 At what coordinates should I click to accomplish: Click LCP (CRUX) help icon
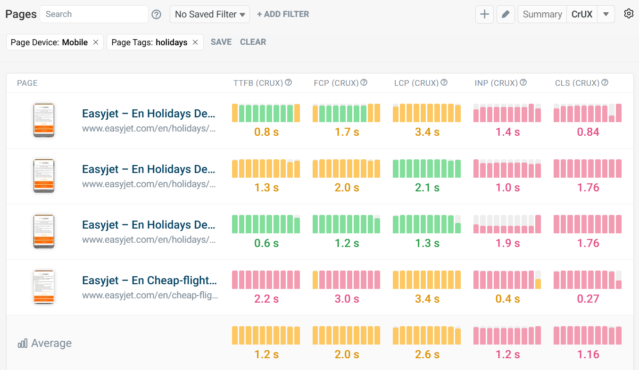click(444, 82)
